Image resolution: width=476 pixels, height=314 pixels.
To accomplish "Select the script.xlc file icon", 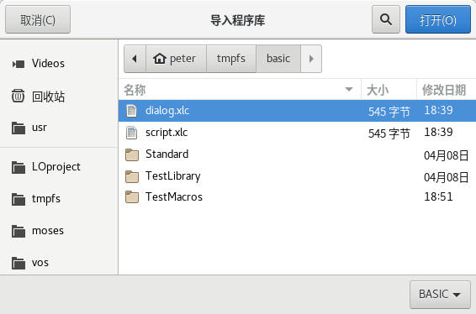I will point(131,133).
